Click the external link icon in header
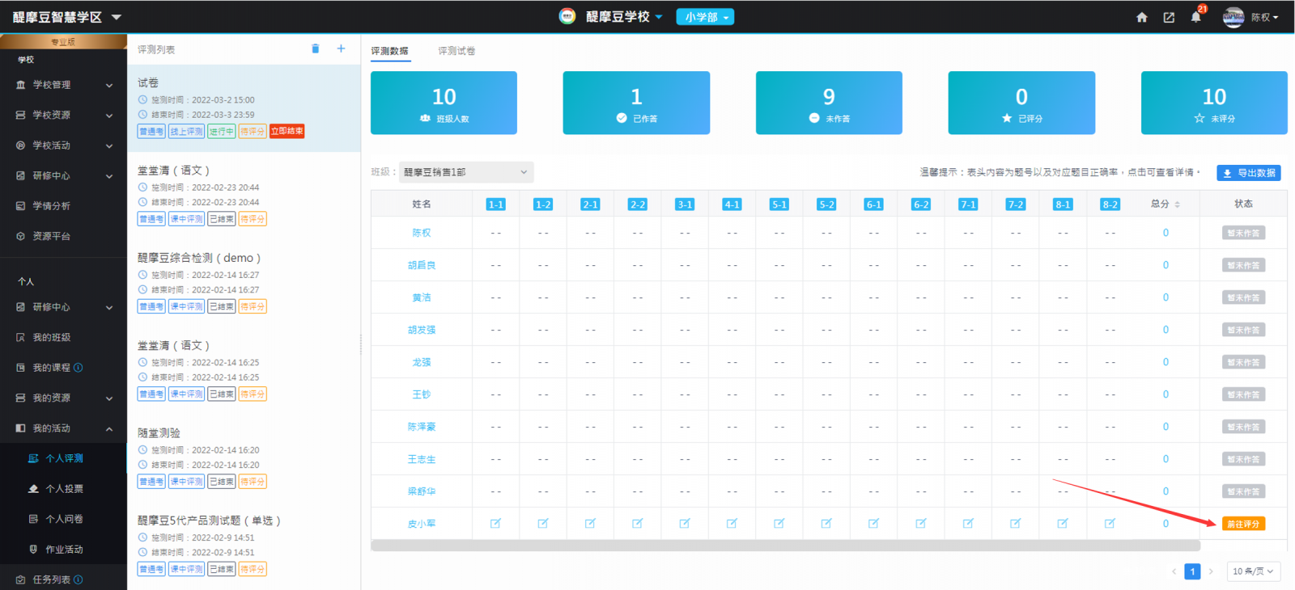The image size is (1295, 590). coord(1169,17)
